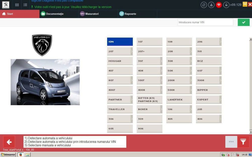Click the Peugeot logo icon in the top bar
This screenshot has height=157, width=252.
click(6, 5)
